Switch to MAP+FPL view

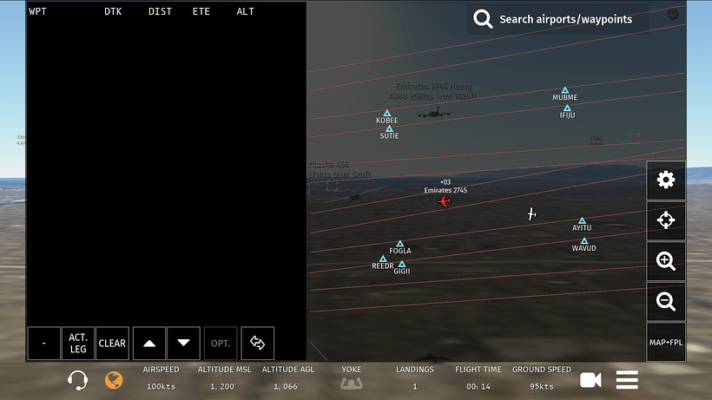[x=666, y=343]
